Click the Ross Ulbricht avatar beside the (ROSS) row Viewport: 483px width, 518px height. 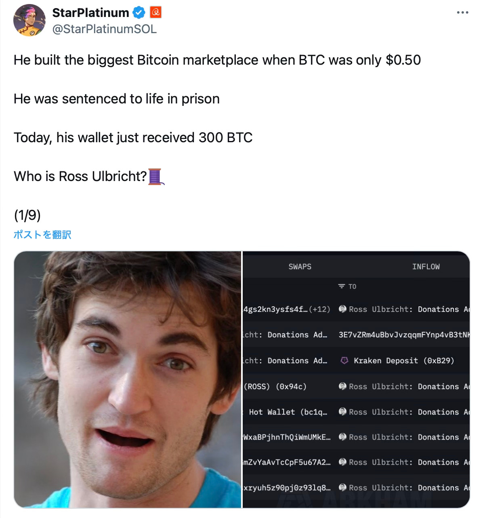(x=342, y=386)
